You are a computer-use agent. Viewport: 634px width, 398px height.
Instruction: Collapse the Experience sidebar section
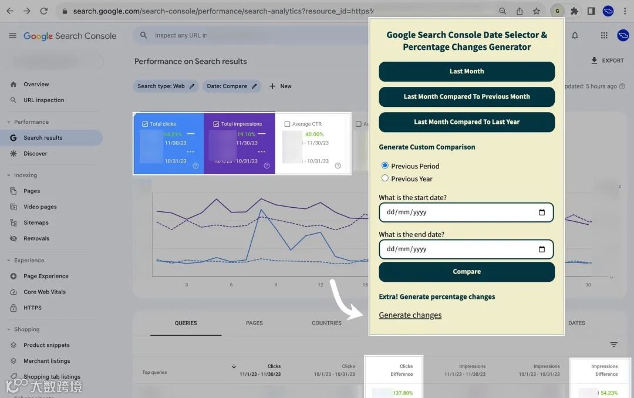point(8,261)
